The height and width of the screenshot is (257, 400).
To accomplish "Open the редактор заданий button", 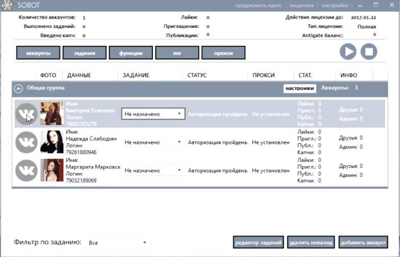I will point(258,242).
